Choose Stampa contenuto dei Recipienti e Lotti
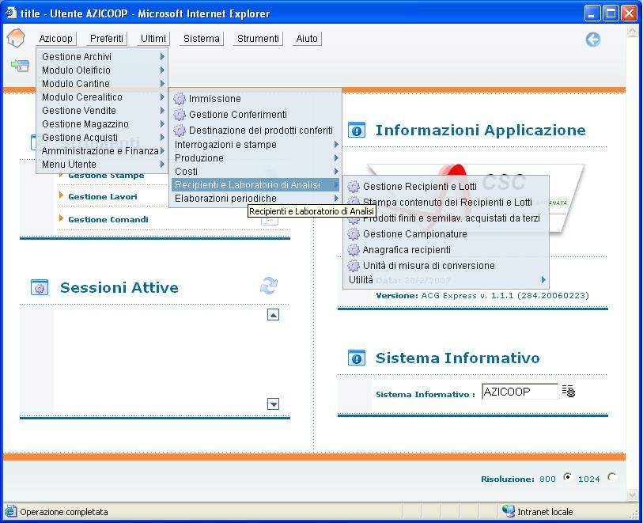643x523 pixels. tap(446, 203)
